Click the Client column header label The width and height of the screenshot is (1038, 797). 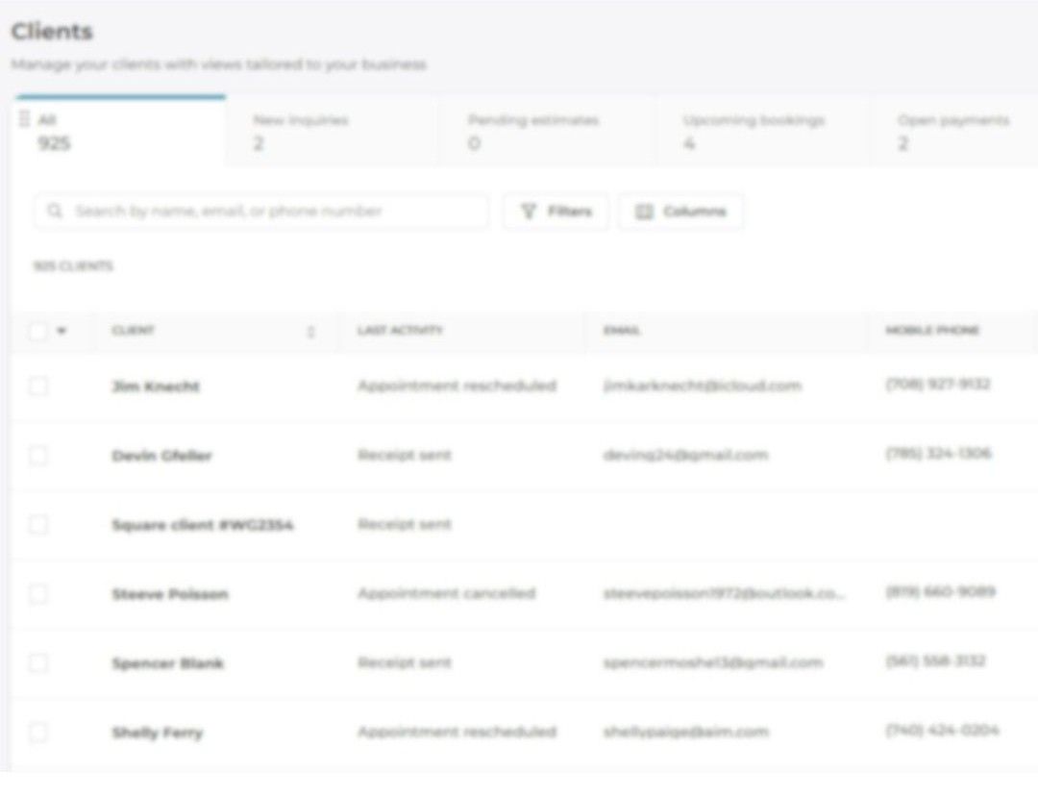coord(133,331)
